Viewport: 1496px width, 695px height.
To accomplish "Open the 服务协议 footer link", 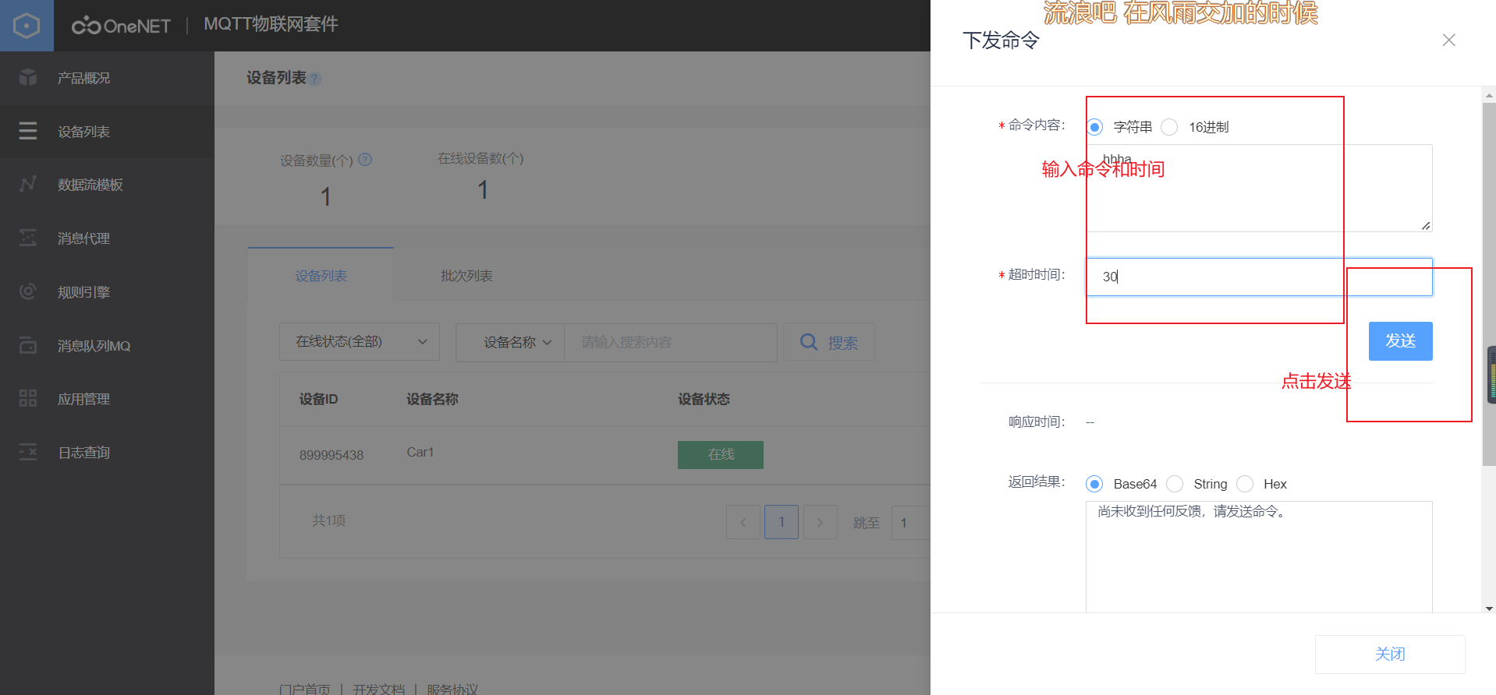I will point(452,689).
